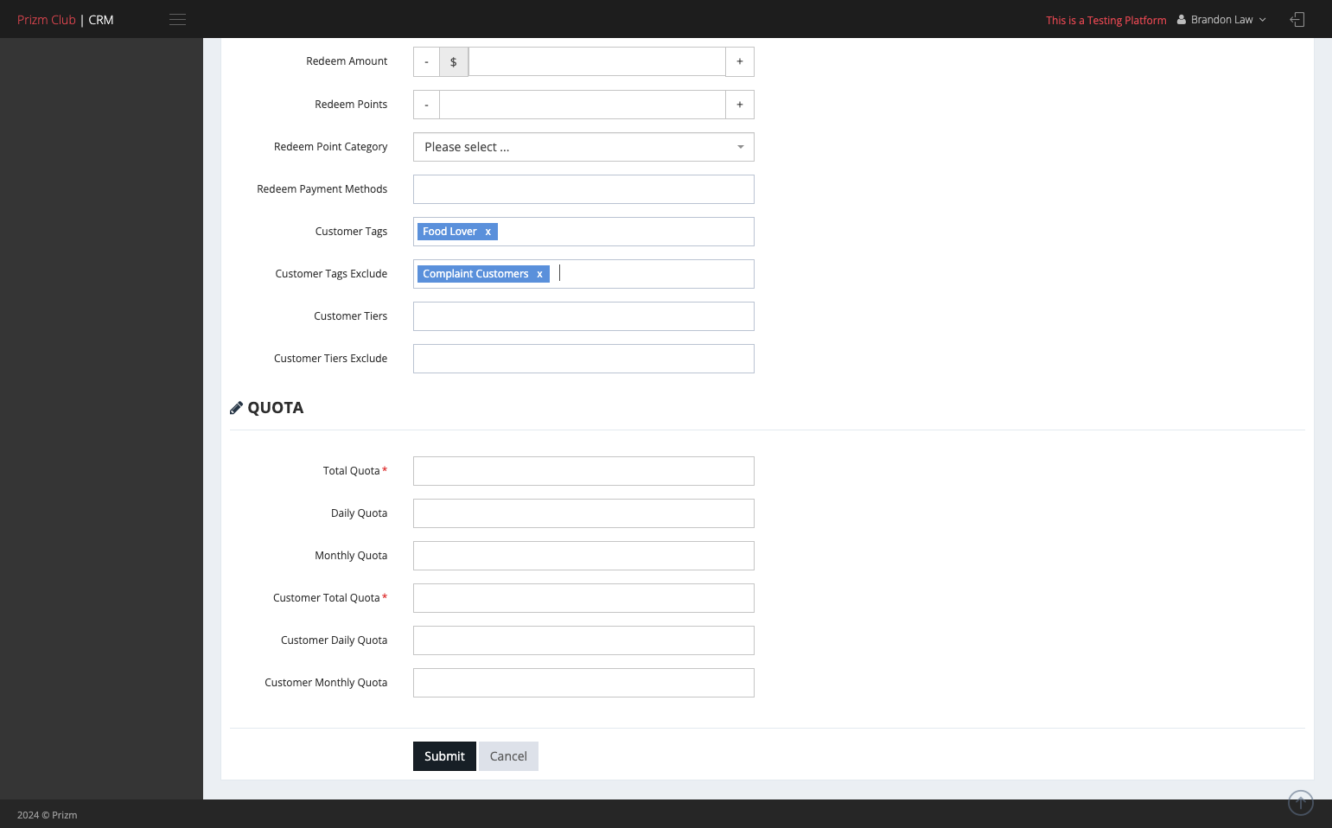Click the scroll-to-top arrow icon
Image resolution: width=1332 pixels, height=828 pixels.
(x=1300, y=802)
